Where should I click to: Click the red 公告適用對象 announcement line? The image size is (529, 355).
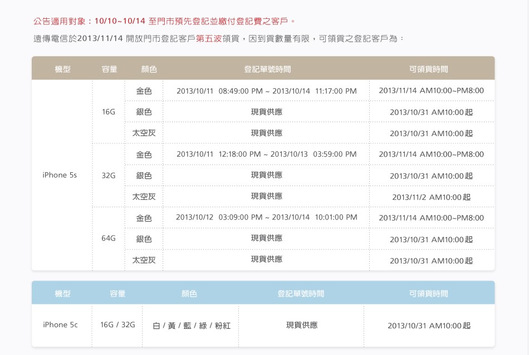[x=164, y=21]
